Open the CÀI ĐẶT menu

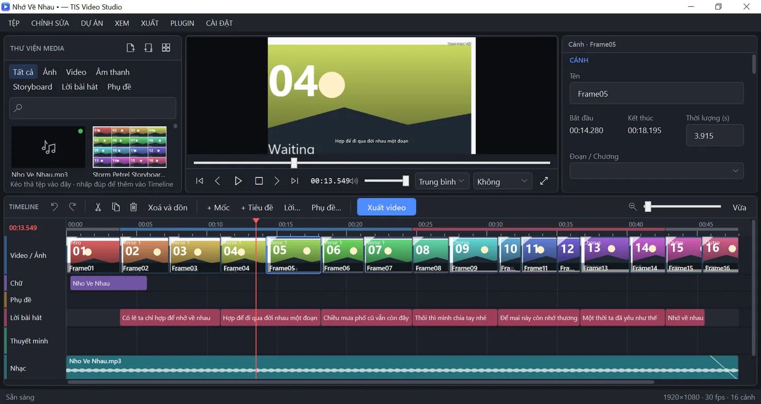click(x=219, y=23)
